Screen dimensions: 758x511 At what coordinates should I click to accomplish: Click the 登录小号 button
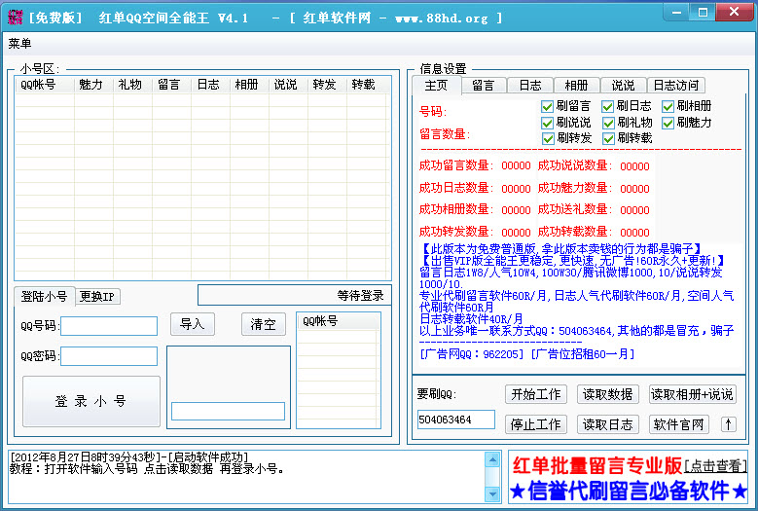(90, 401)
